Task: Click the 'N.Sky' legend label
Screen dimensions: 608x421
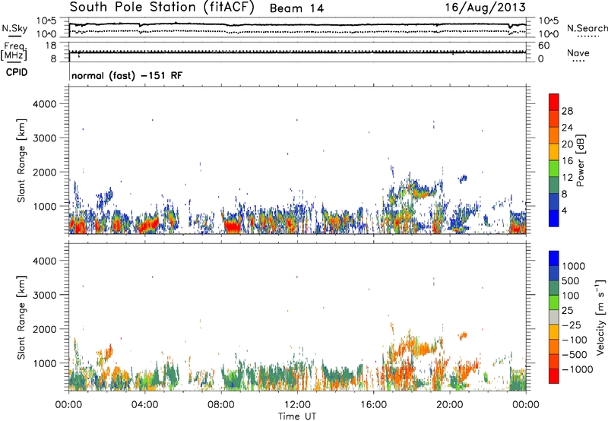Action: coord(14,28)
